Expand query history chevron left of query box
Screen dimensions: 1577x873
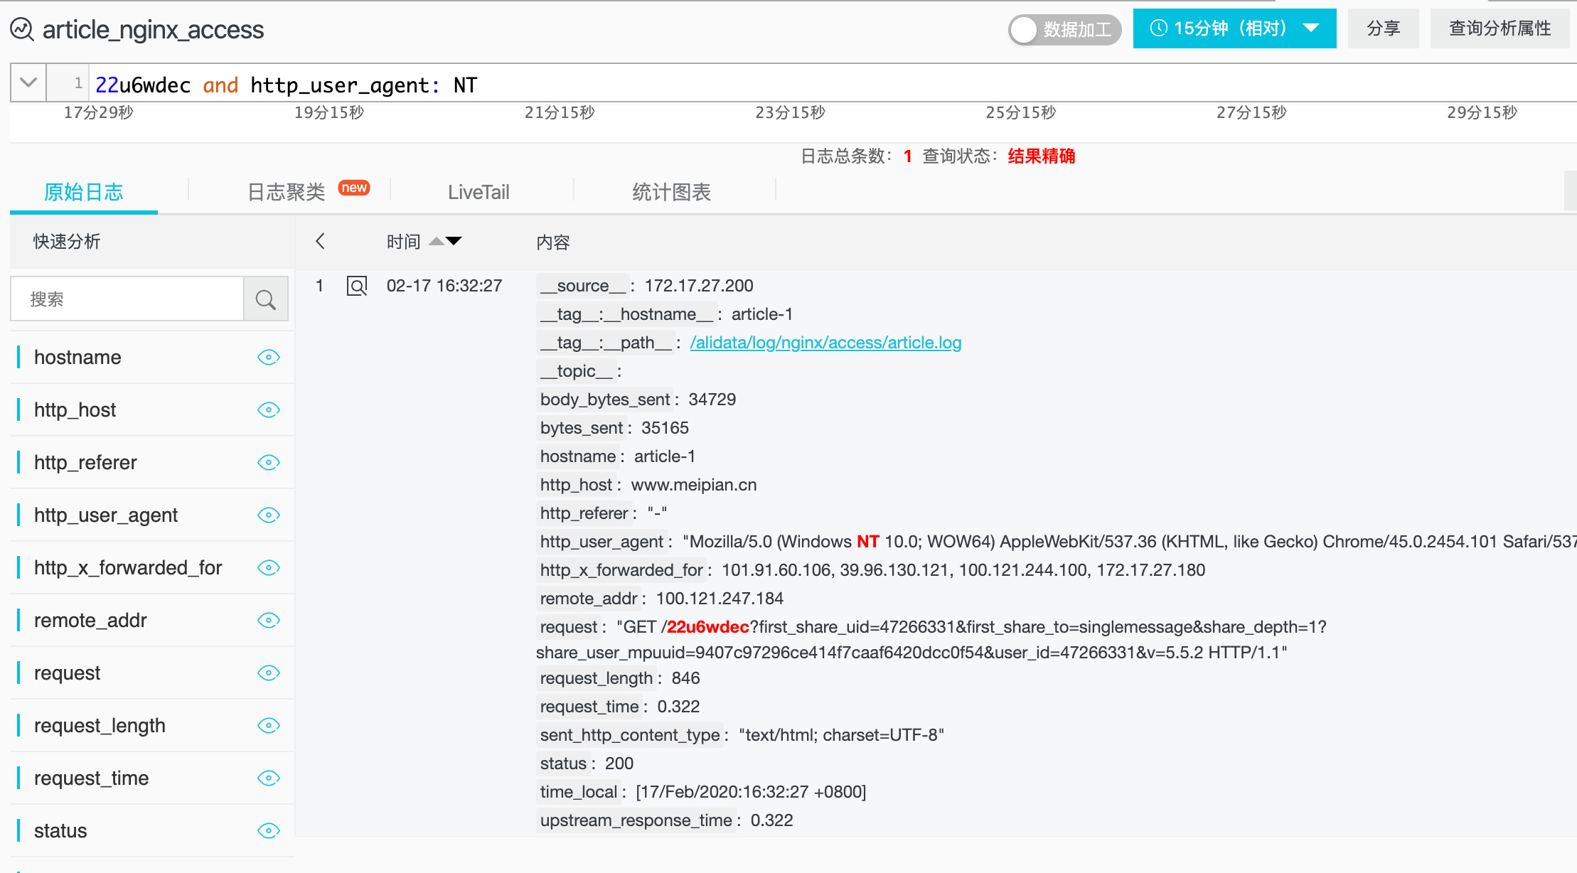click(28, 82)
